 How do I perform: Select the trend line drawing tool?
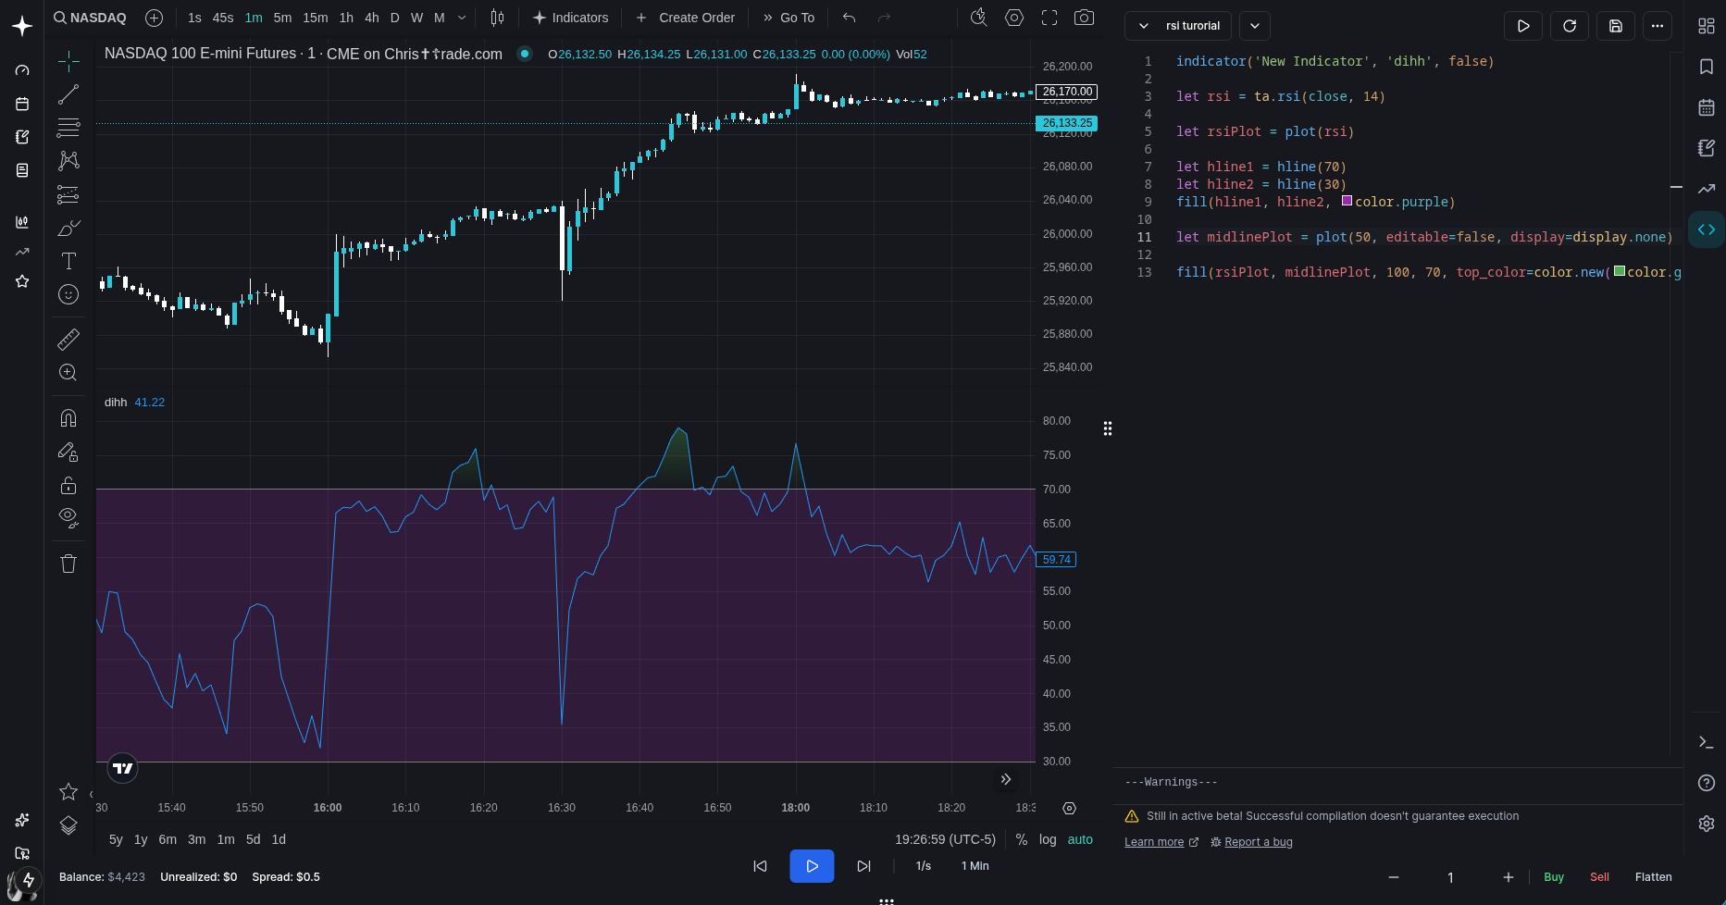(68, 94)
